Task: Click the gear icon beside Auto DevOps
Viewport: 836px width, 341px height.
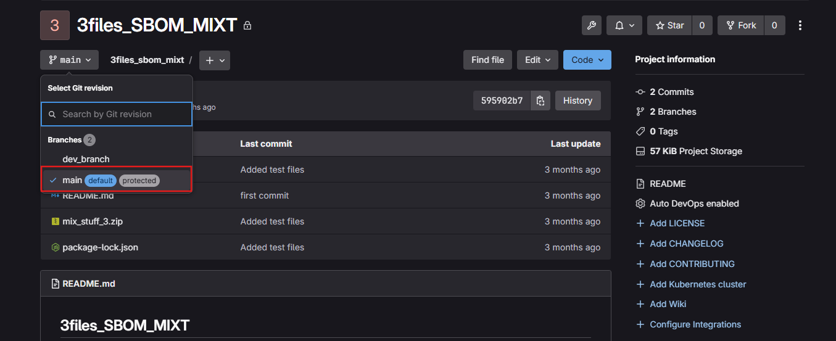Action: click(x=640, y=203)
